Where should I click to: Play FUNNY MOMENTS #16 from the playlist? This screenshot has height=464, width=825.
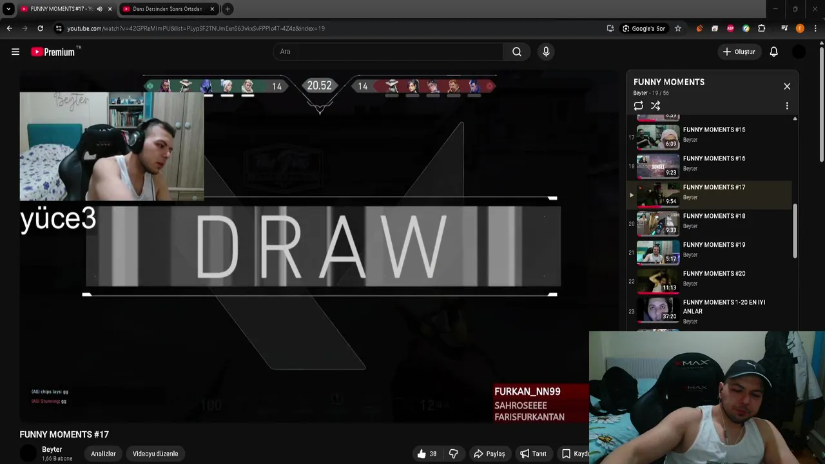point(709,166)
